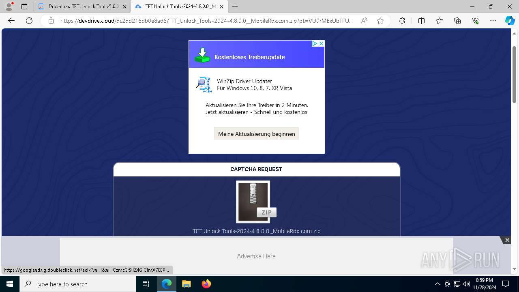Go back to the previous page
Image resolution: width=519 pixels, height=292 pixels.
(x=11, y=21)
